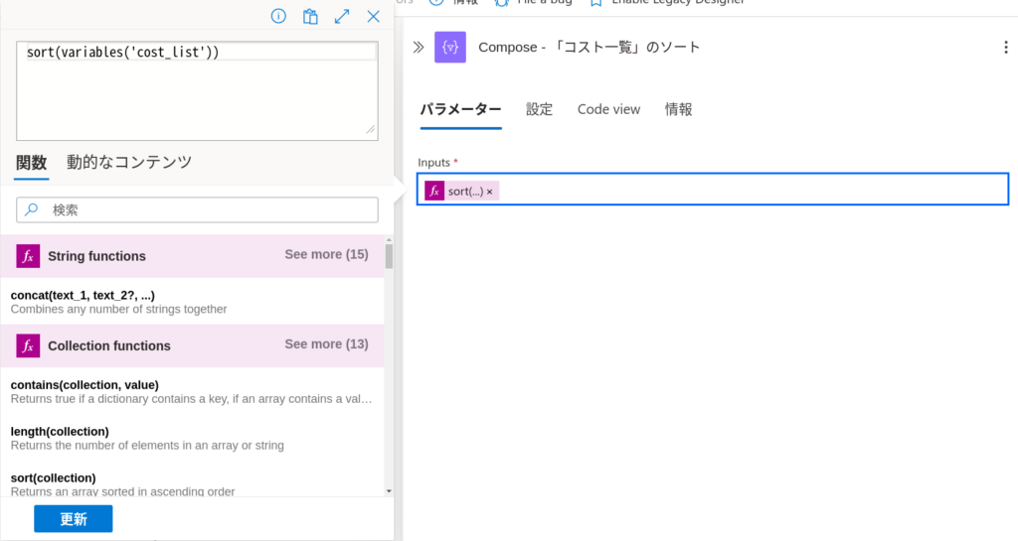Open the 設定 tab

[x=539, y=109]
